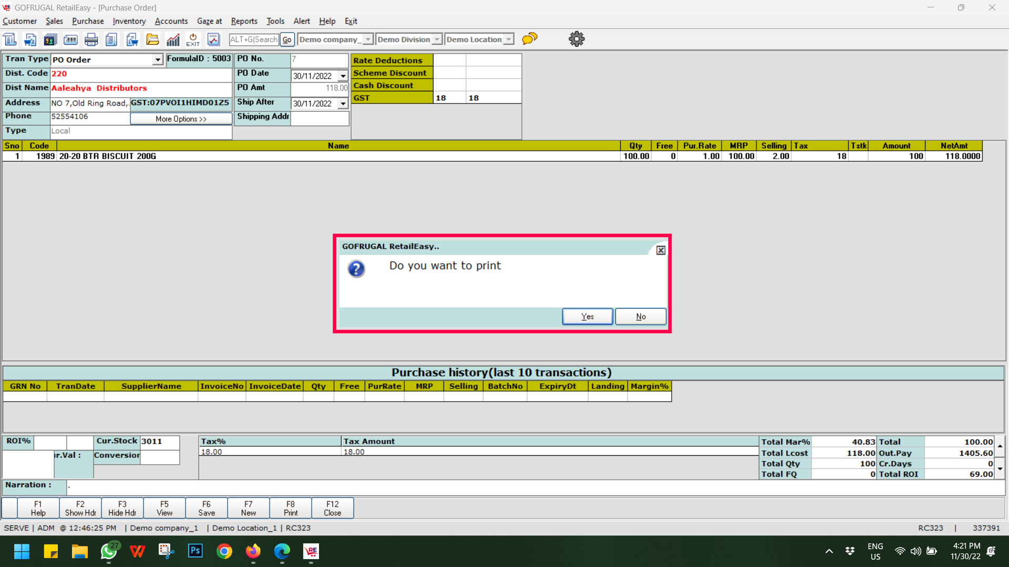
Task: Click the customers people icon in toolbar
Action: point(50,39)
